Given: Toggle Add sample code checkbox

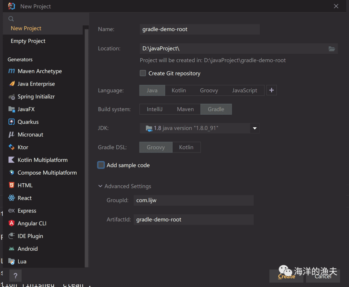Looking at the screenshot, I should tap(101, 165).
